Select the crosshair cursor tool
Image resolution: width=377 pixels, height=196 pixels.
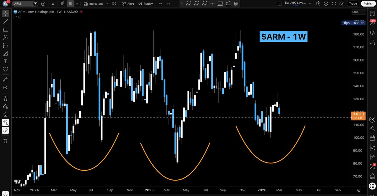click(x=5, y=14)
